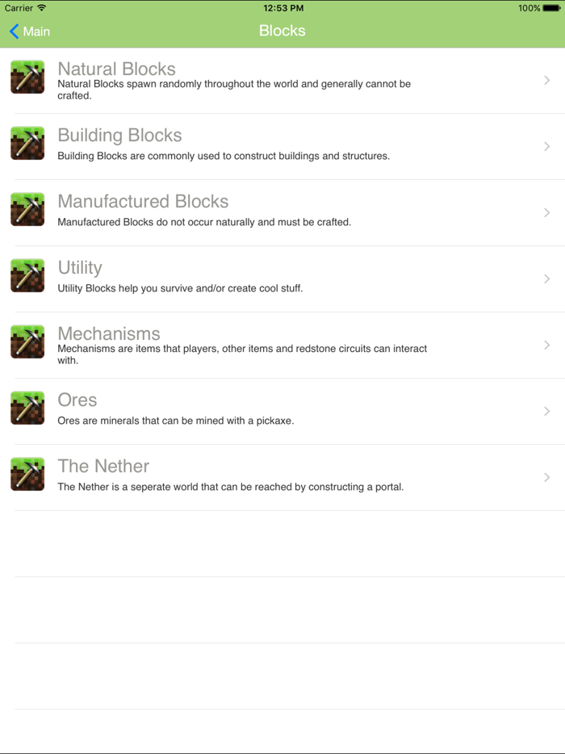Click the pickaxe icon beside Building Blocks
The image size is (565, 754).
27,144
